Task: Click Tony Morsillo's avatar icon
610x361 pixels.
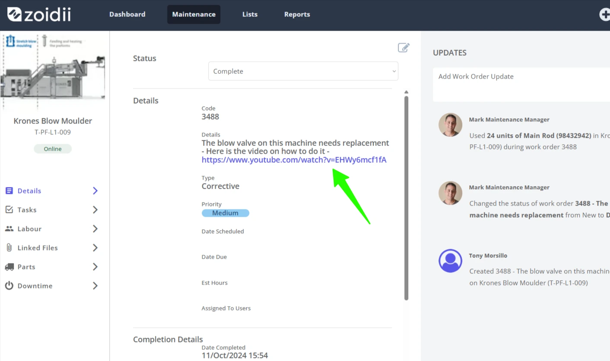Action: click(x=451, y=261)
